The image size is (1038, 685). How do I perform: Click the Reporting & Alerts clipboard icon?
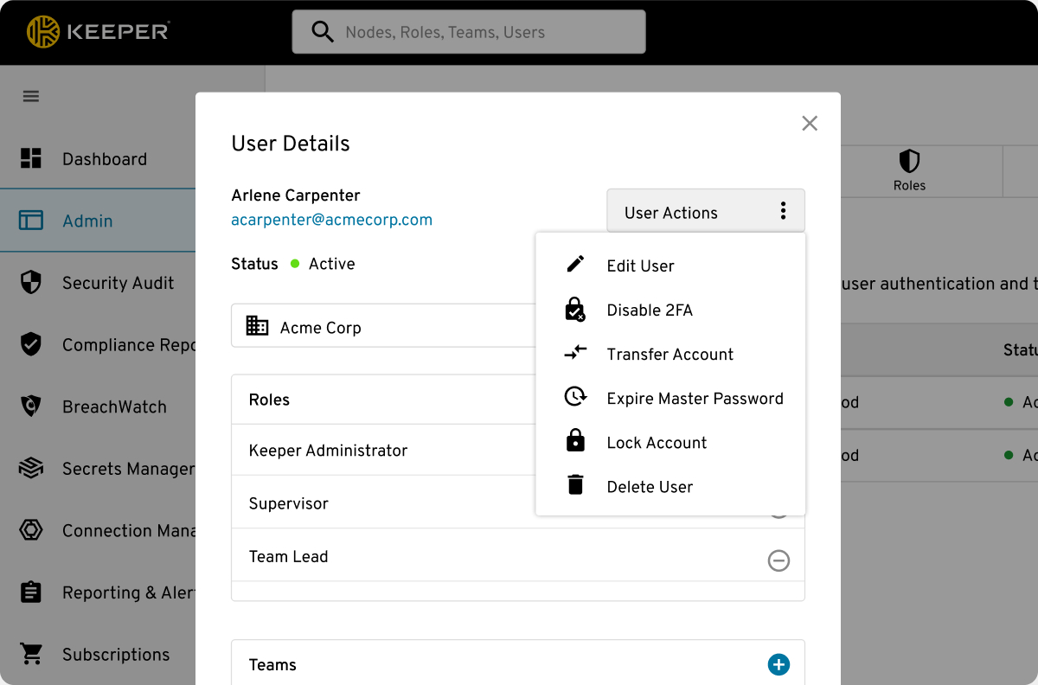pos(31,592)
